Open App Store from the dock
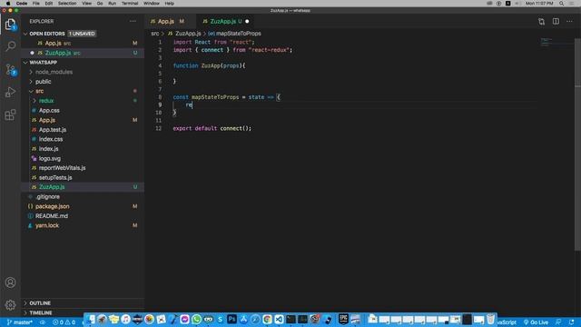The height and width of the screenshot is (327, 581). tap(243, 319)
